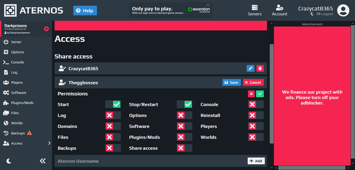This screenshot has height=170, width=355.
Task: Enable the Console permission toggle
Action: point(256,104)
